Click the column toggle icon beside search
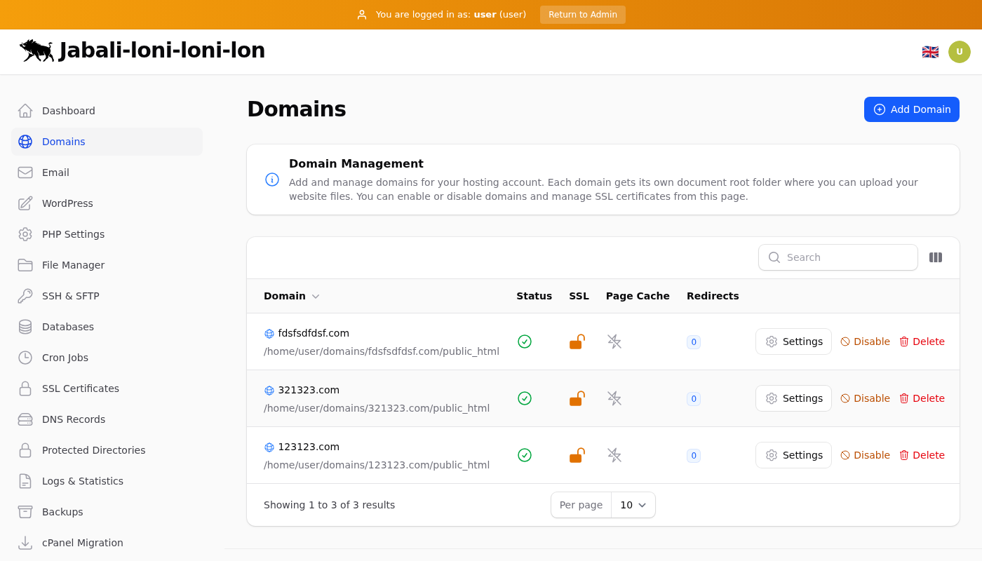The height and width of the screenshot is (561, 982). pyautogui.click(x=935, y=257)
